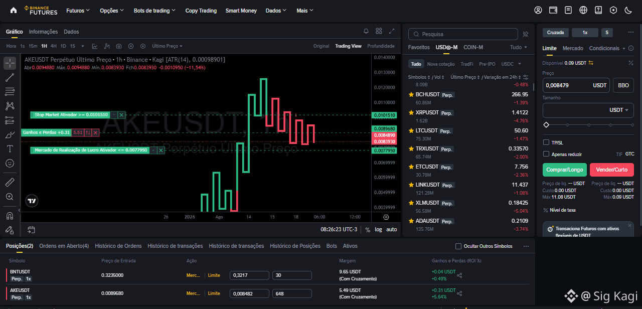
Task: Open chart axis settings gear icon
Action: click(x=386, y=217)
